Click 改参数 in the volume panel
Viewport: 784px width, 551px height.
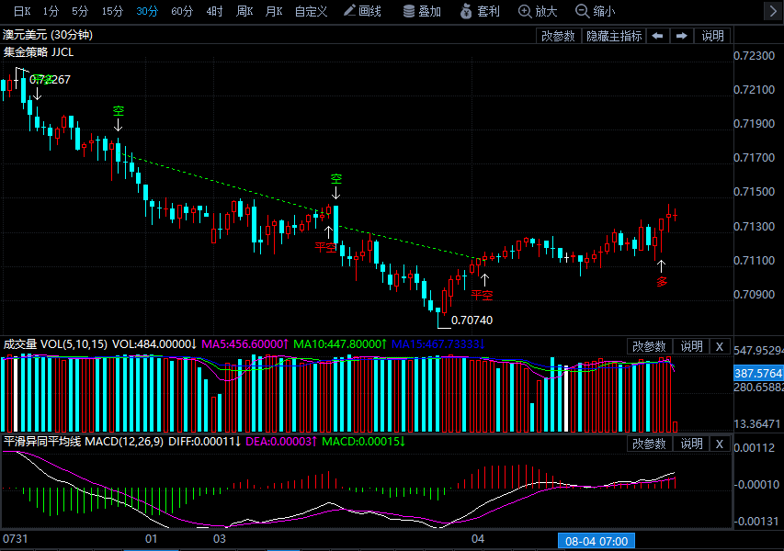(650, 346)
